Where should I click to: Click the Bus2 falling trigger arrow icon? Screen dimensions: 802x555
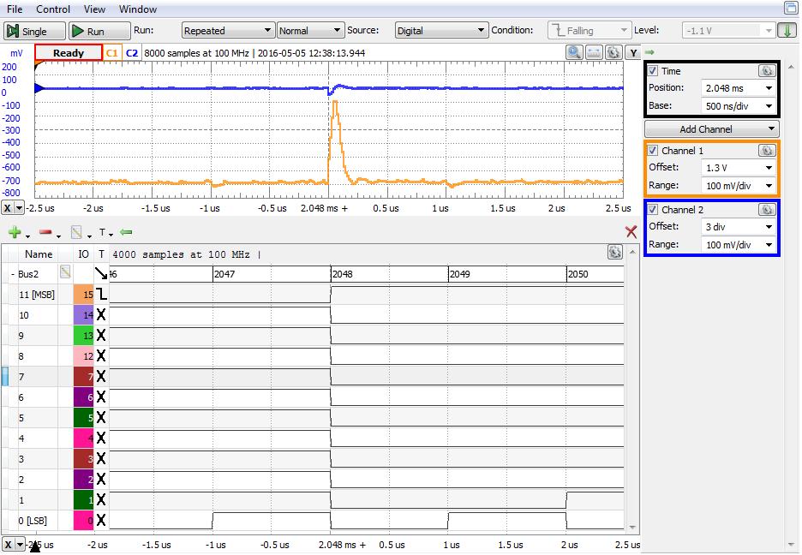[101, 273]
